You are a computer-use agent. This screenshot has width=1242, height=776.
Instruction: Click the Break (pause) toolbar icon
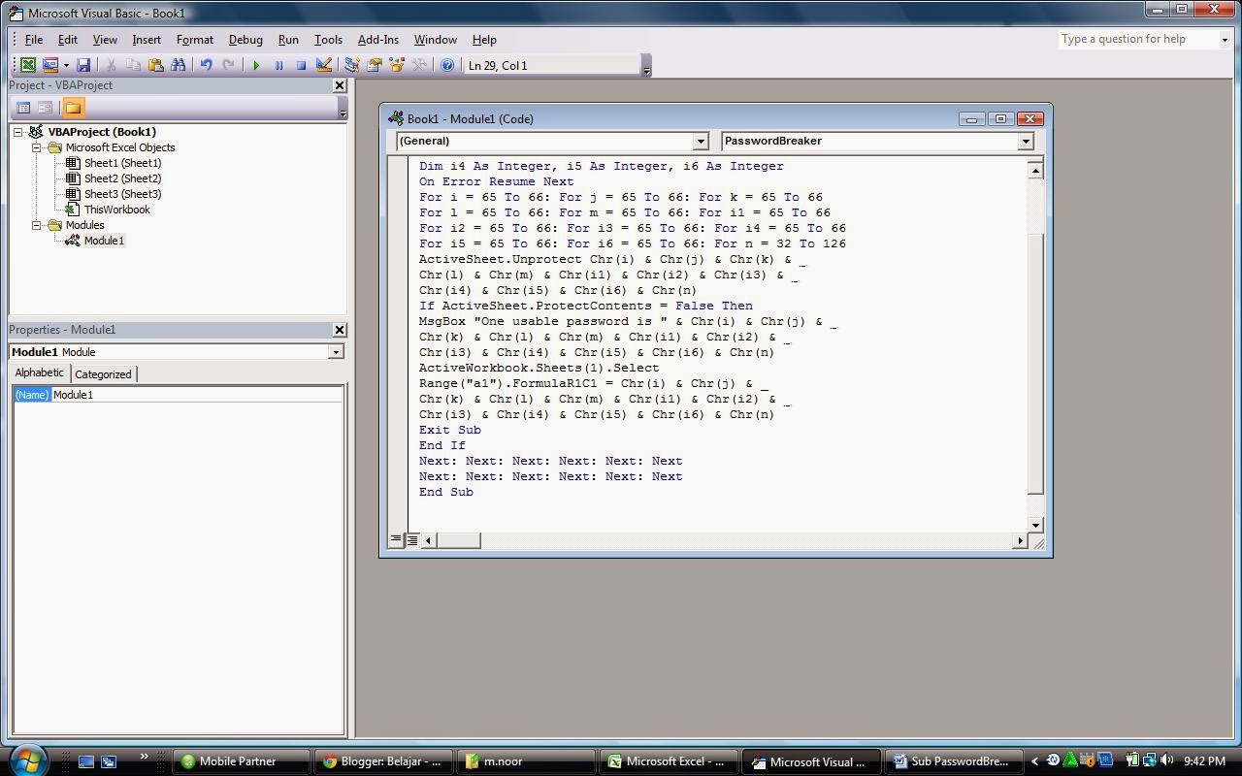278,65
